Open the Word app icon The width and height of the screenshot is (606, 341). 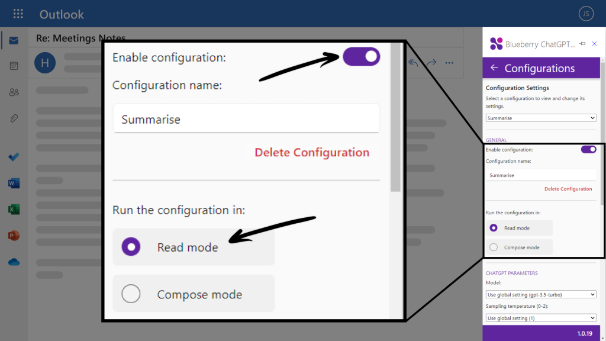[x=14, y=183]
